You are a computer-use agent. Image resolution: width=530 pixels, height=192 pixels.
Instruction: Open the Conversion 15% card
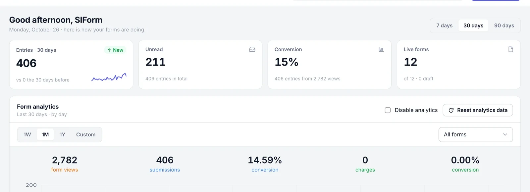[x=330, y=65]
